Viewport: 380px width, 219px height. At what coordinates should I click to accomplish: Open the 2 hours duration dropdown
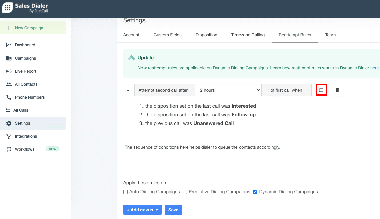[x=228, y=90]
